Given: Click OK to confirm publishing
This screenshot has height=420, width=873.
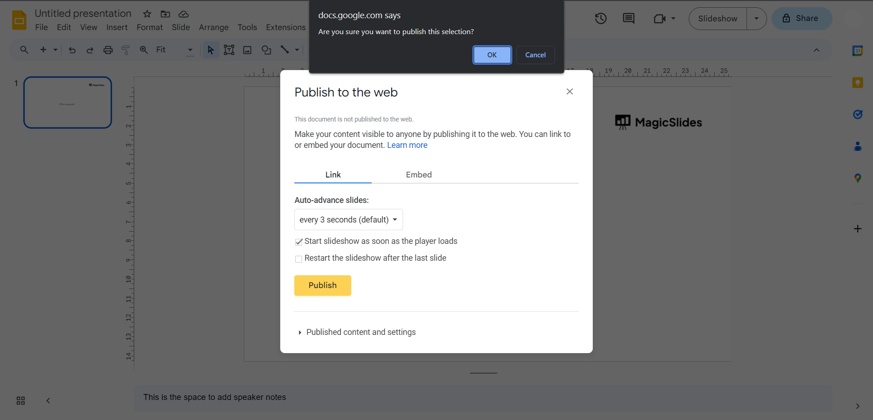Looking at the screenshot, I should [492, 55].
